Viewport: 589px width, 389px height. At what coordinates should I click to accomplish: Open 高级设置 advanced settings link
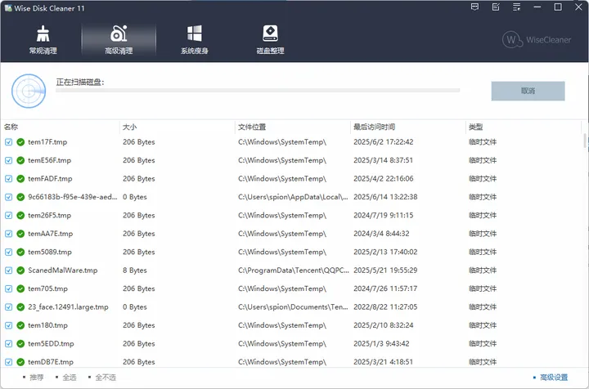pyautogui.click(x=554, y=378)
